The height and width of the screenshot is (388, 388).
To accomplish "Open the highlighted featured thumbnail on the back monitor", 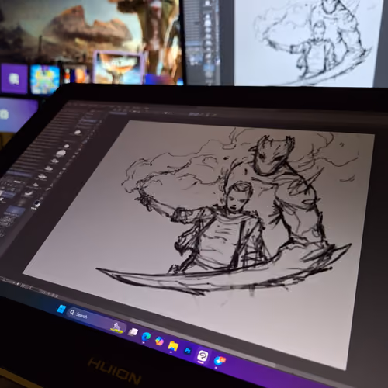I will coord(118,67).
